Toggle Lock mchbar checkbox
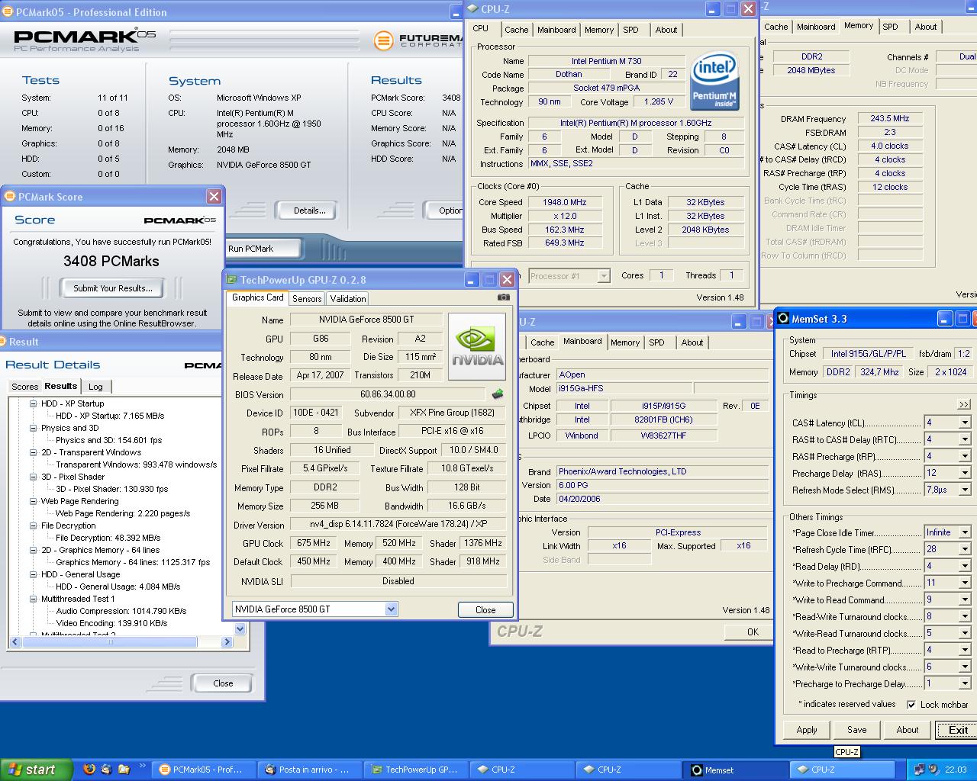 tap(911, 705)
